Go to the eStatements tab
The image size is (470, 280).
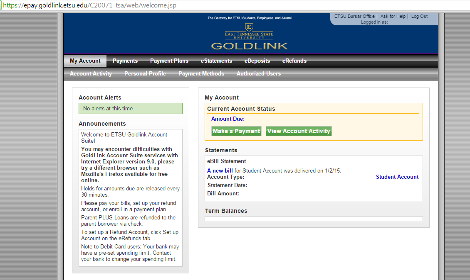216,61
